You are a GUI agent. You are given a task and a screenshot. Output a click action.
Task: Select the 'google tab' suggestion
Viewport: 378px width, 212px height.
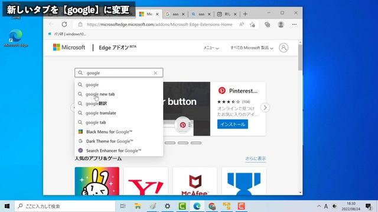click(x=119, y=122)
